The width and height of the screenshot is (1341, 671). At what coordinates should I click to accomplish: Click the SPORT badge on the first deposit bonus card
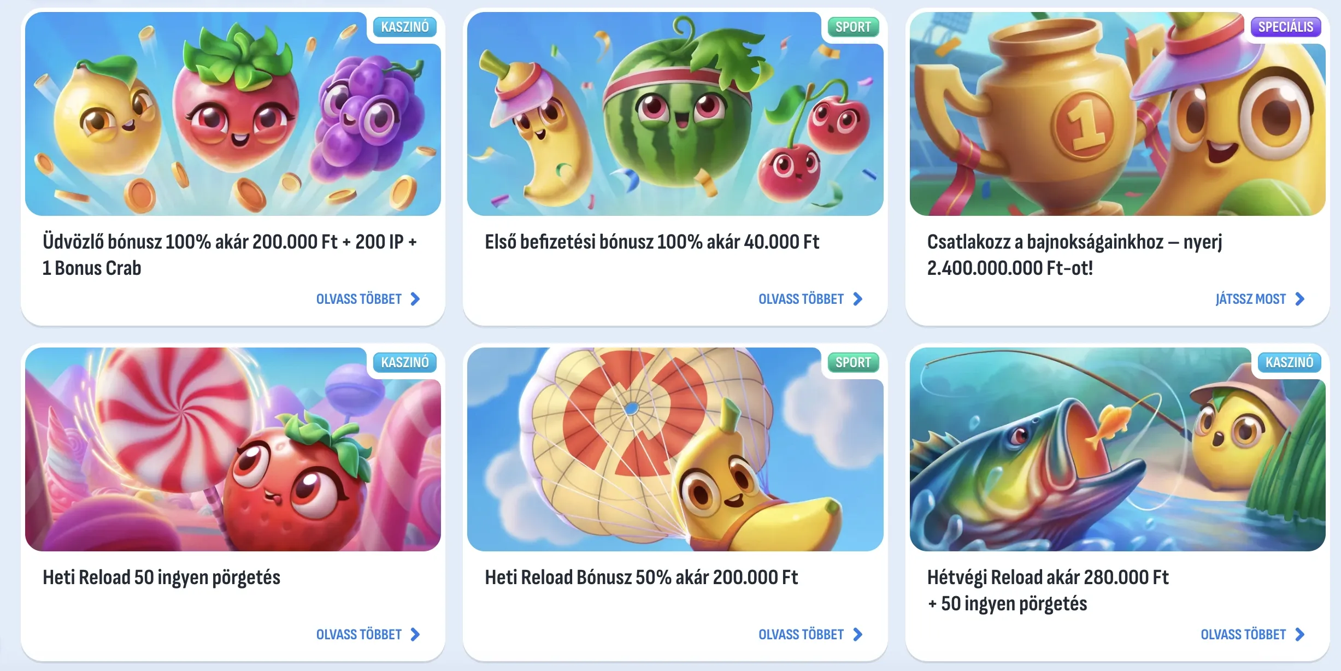[853, 27]
